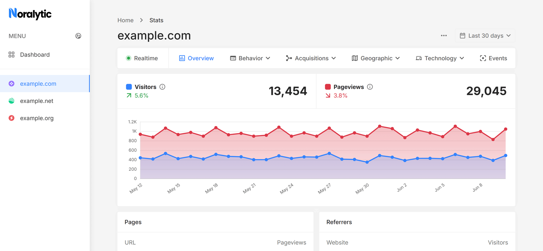
Task: Click the May 27 visitors peak data point
Action: pyautogui.click(x=329, y=153)
